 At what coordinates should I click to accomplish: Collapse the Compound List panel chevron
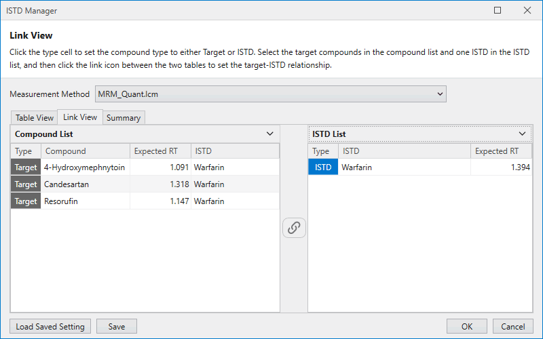pyautogui.click(x=270, y=134)
